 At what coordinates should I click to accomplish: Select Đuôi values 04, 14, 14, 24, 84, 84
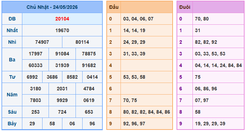(x=219, y=65)
